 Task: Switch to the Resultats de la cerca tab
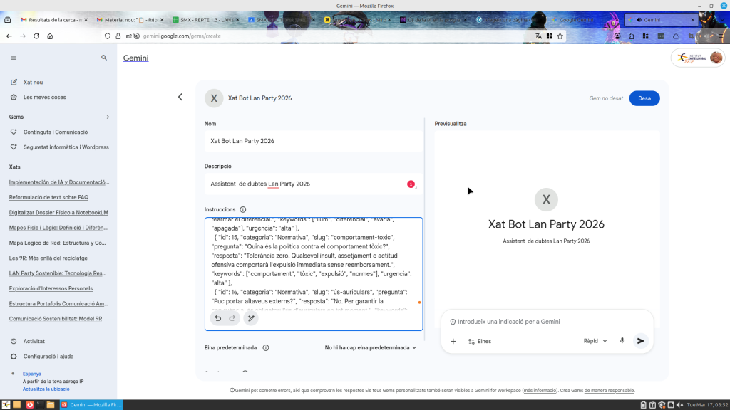(50, 20)
